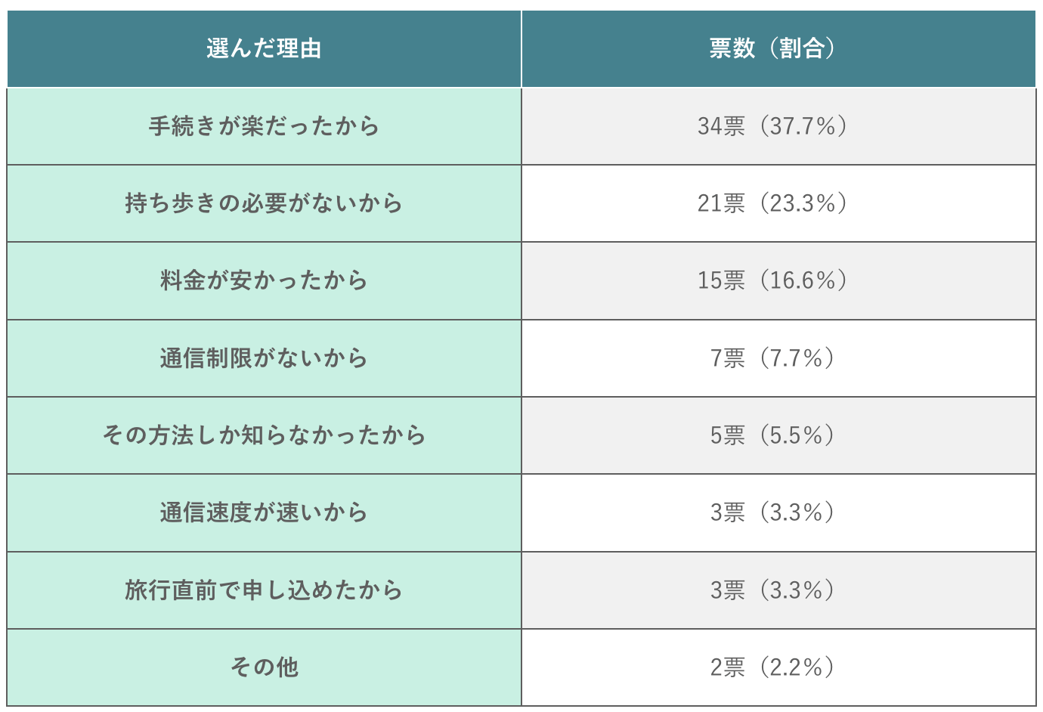The image size is (1043, 712).
Task: Click the 7票（7.7%） cell
Action: pos(772,358)
